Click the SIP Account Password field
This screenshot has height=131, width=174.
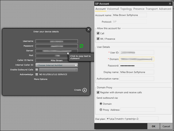(x=137, y=66)
